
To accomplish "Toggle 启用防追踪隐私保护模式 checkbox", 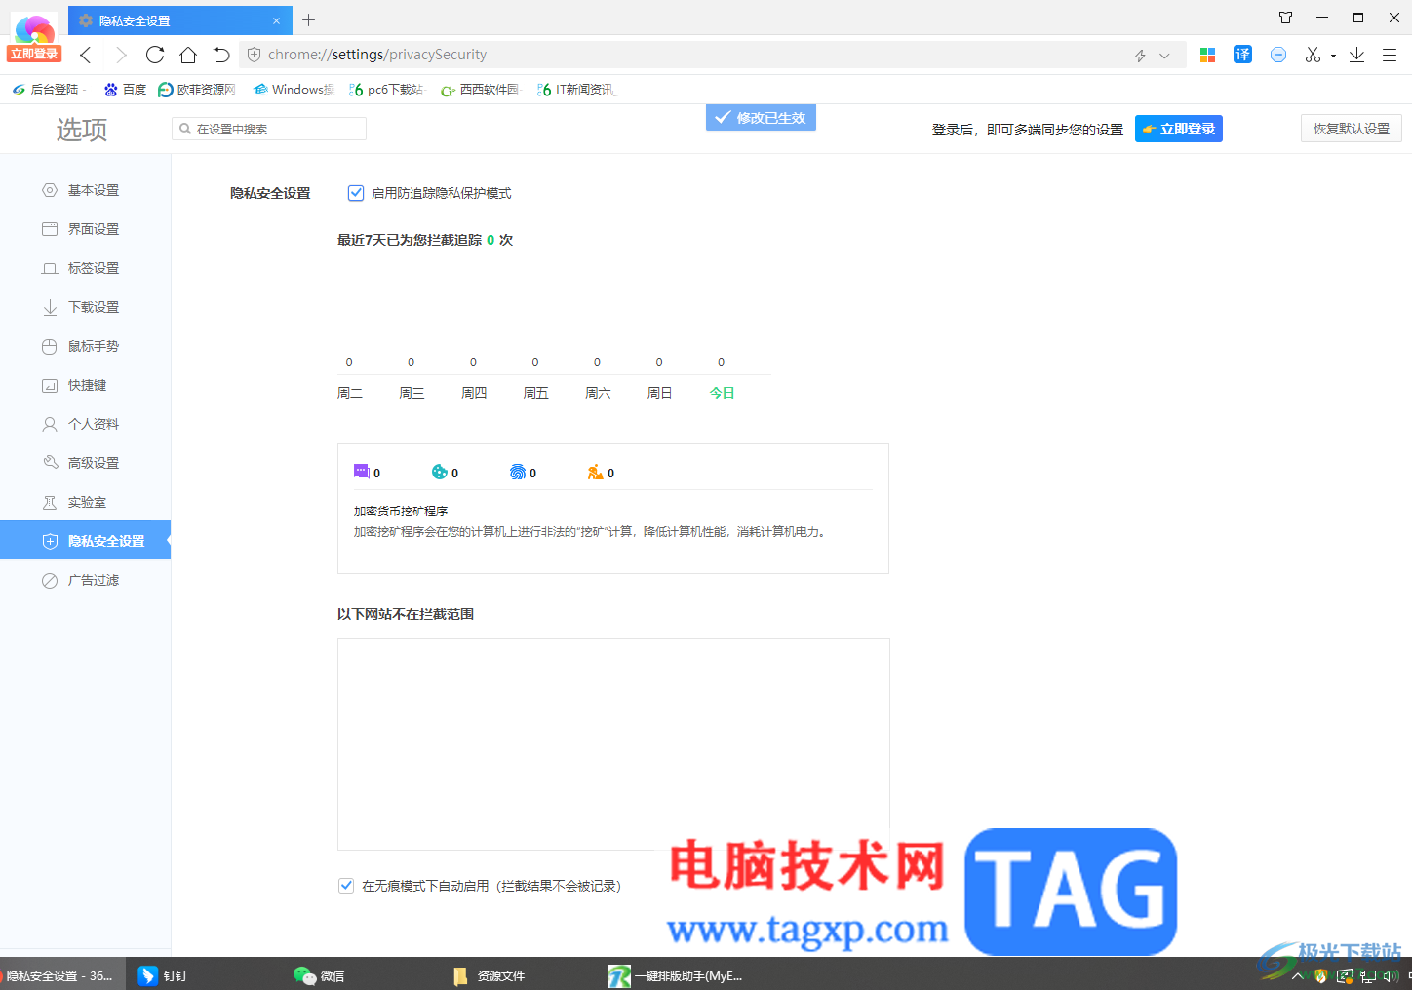I will (x=355, y=192).
